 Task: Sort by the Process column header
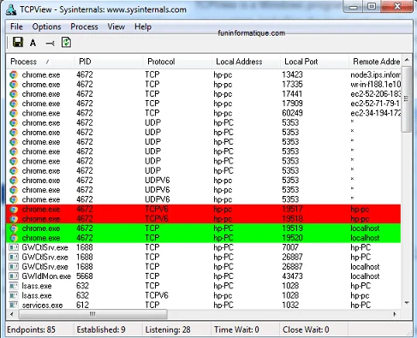pyautogui.click(x=40, y=62)
